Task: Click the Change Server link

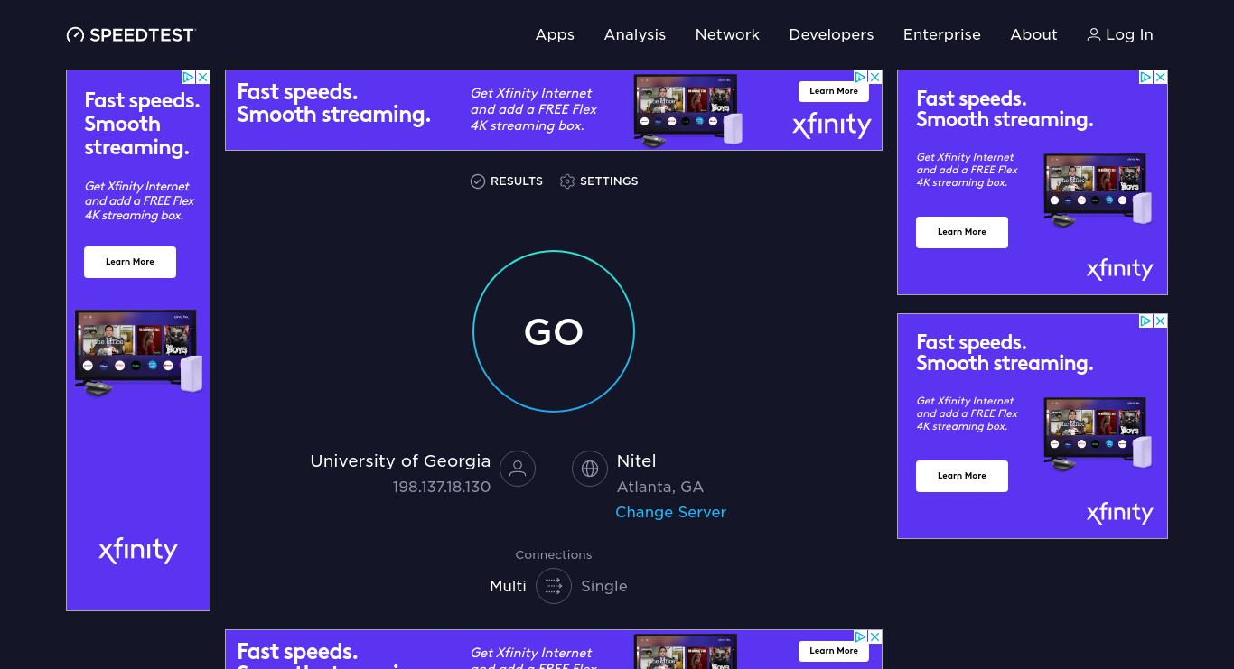Action: pyautogui.click(x=670, y=512)
